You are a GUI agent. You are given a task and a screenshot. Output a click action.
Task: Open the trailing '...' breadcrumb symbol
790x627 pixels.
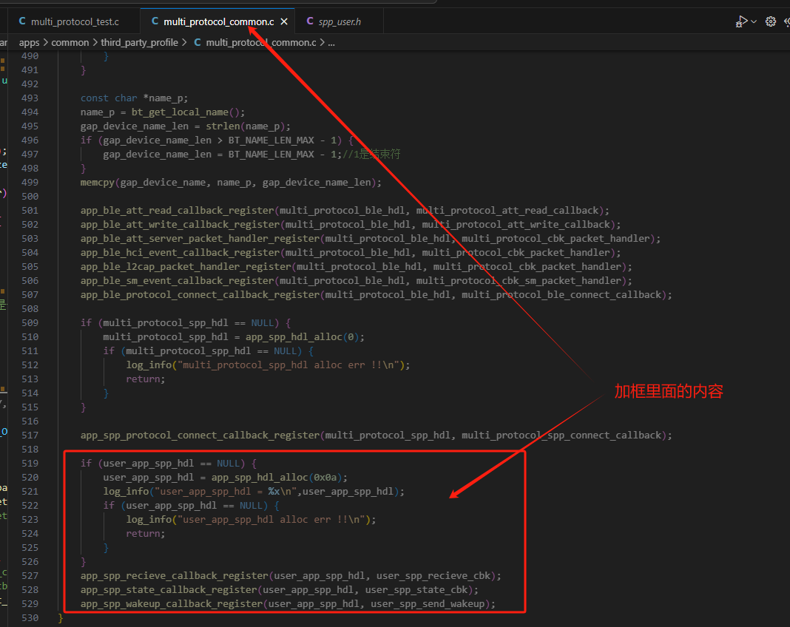(x=331, y=43)
